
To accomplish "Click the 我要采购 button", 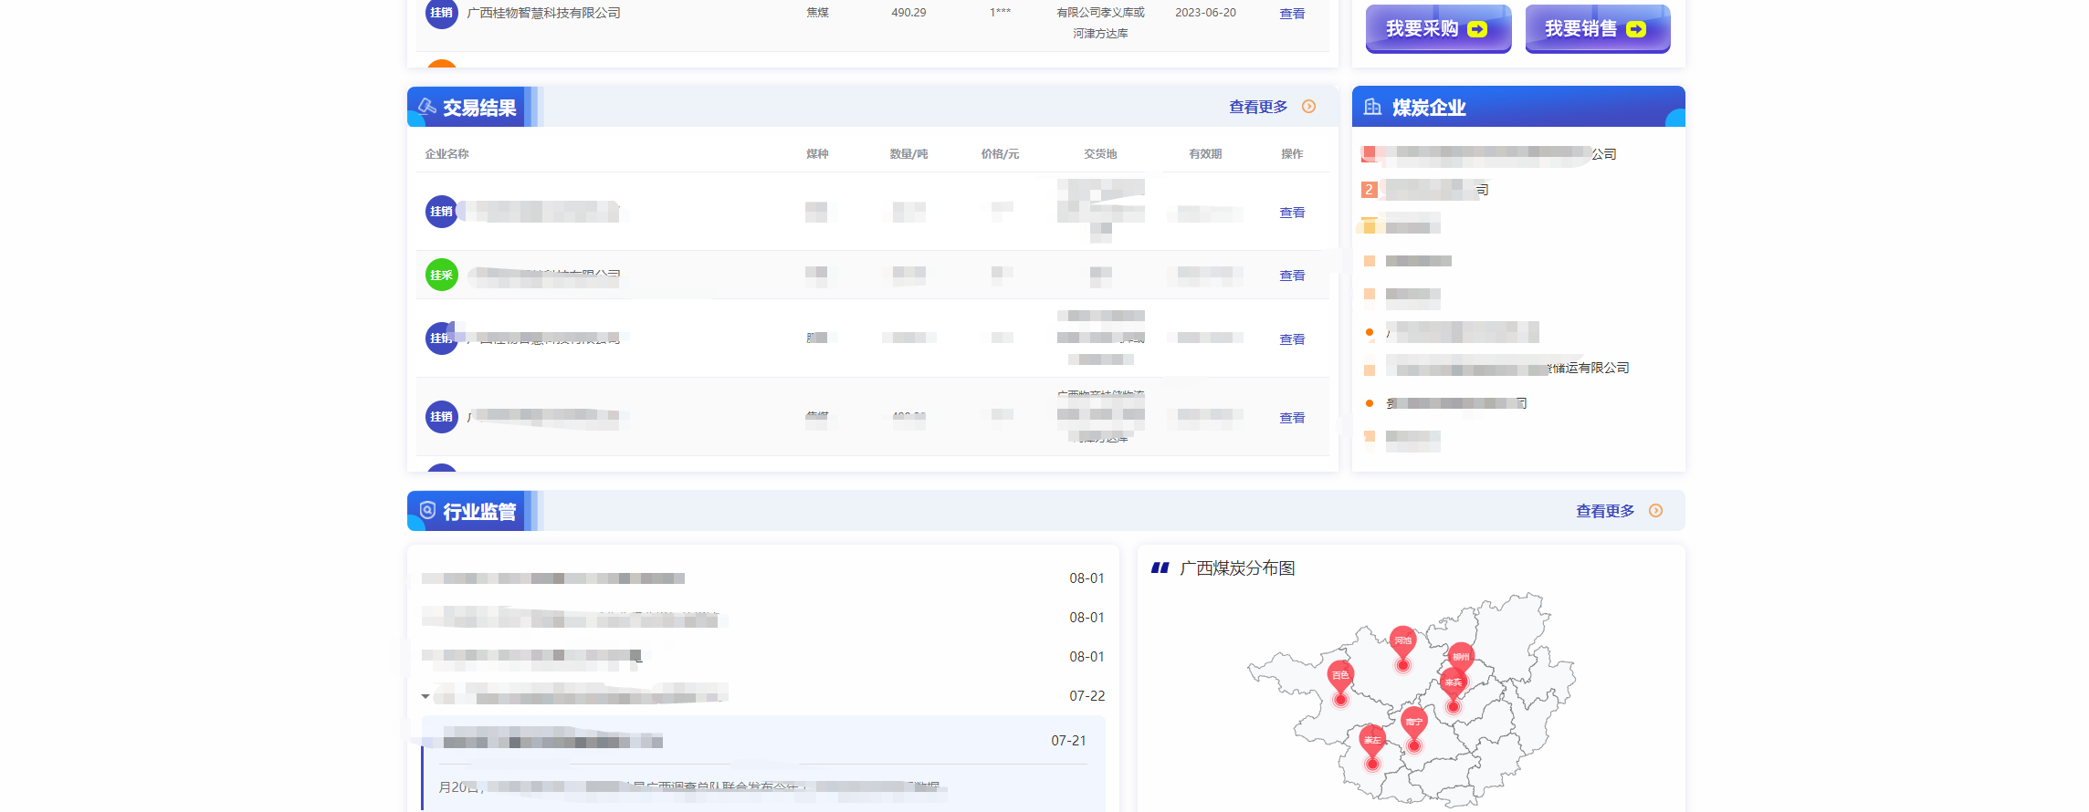I will [1438, 29].
